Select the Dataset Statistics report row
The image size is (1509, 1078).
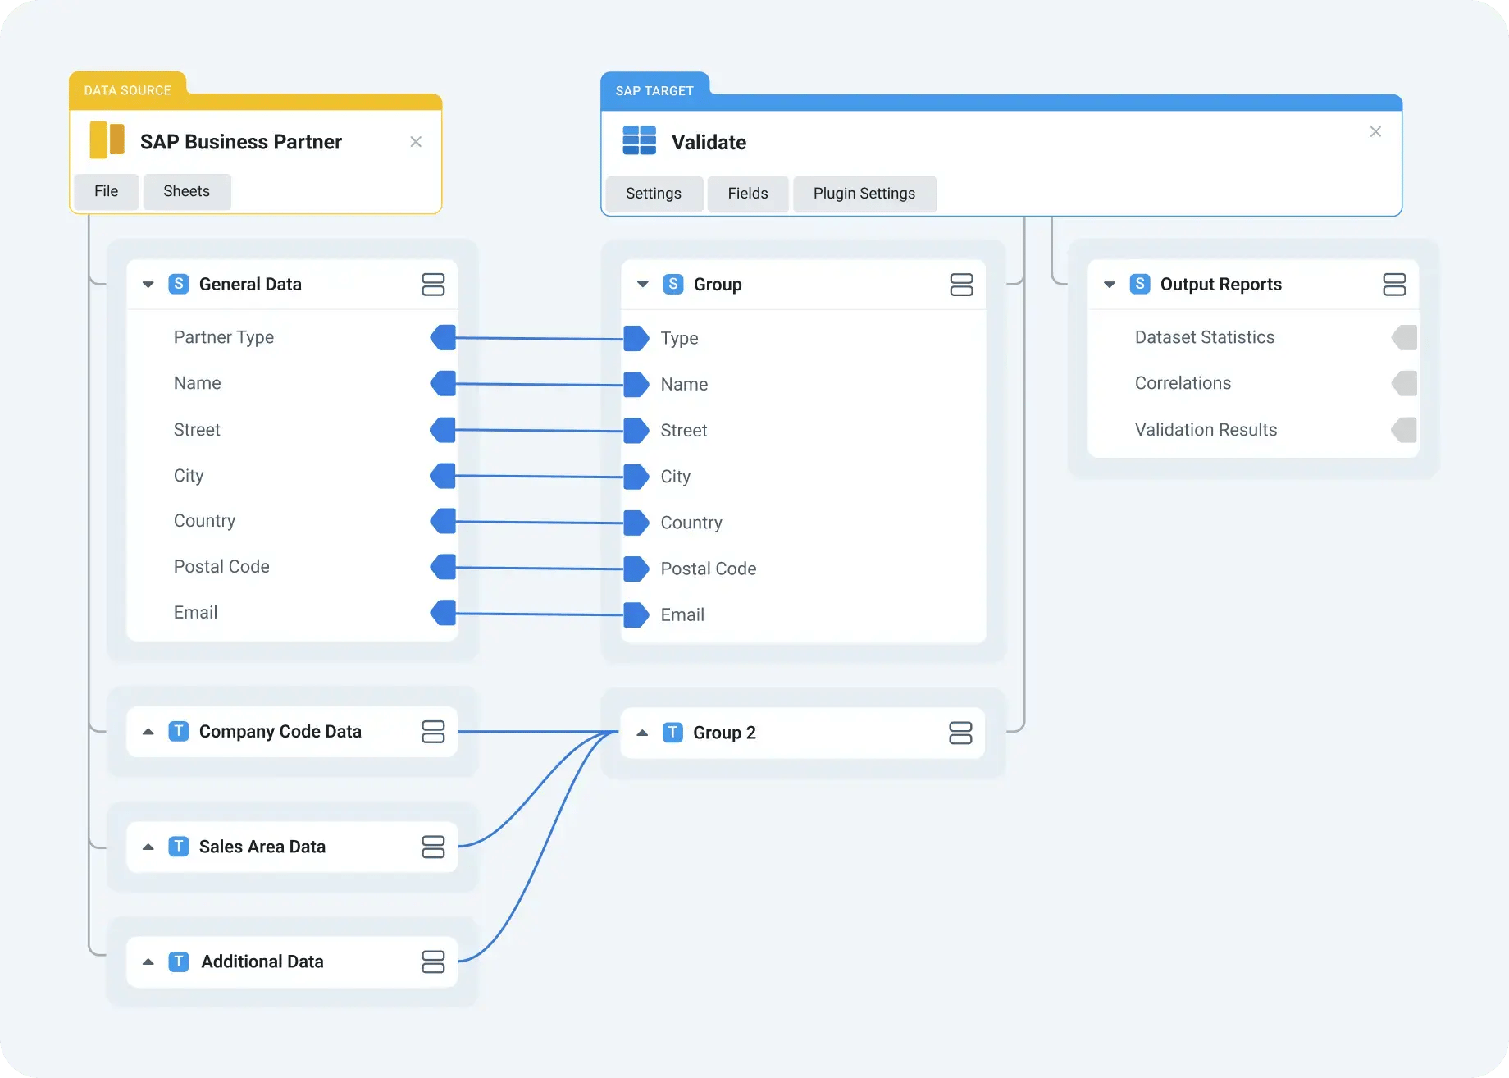(1252, 337)
